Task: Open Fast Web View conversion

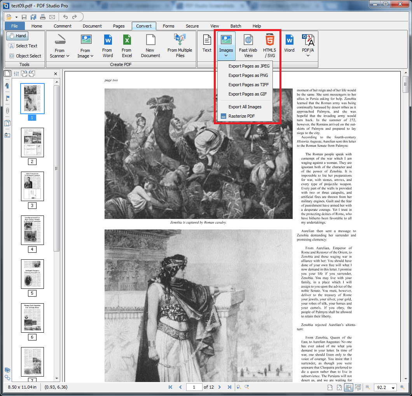Action: click(248, 46)
